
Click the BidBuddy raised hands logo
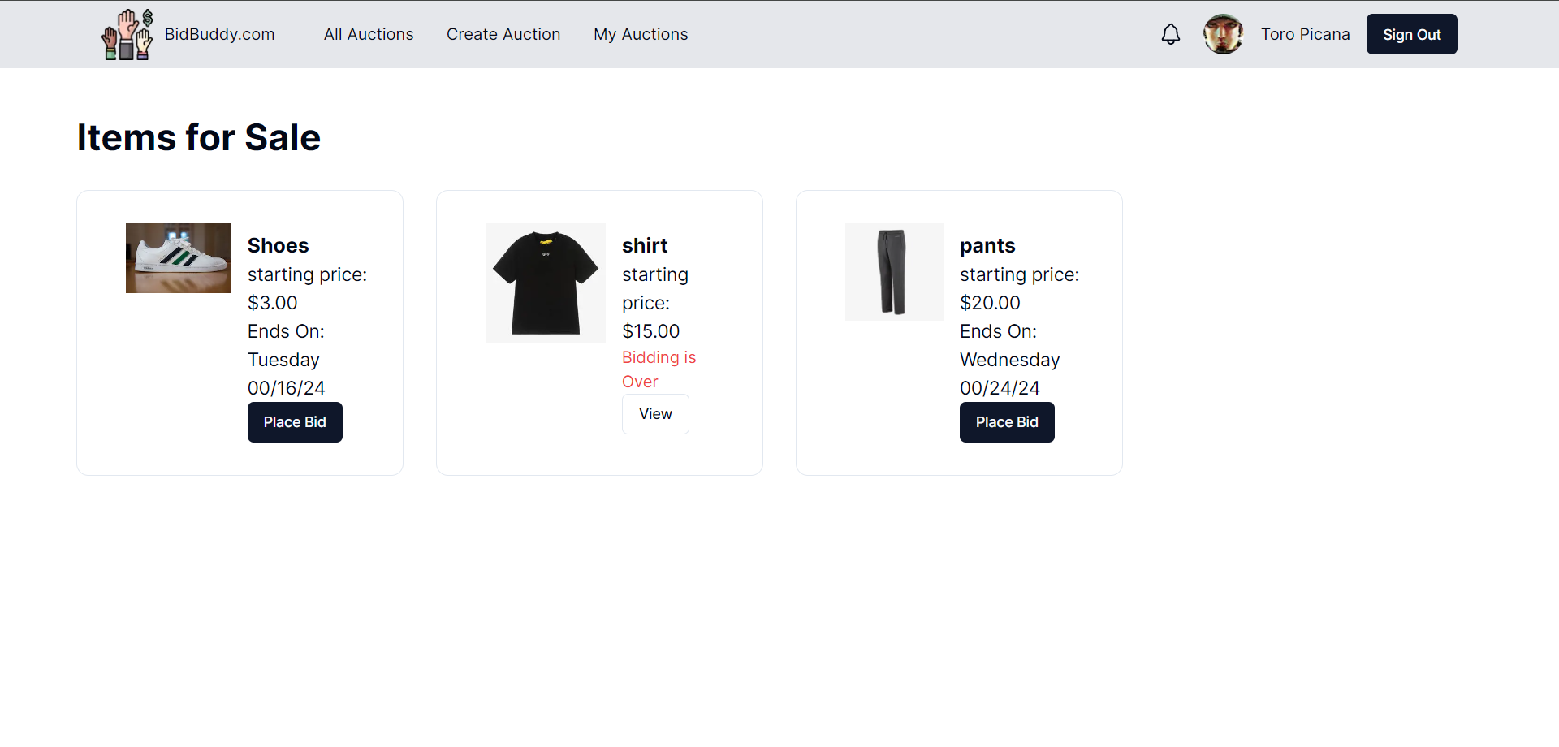127,34
